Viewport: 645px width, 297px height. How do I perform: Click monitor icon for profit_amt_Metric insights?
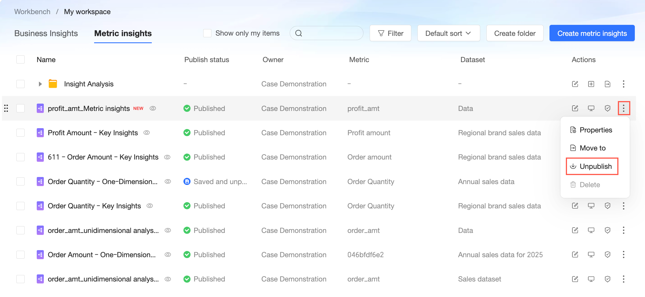tap(591, 108)
